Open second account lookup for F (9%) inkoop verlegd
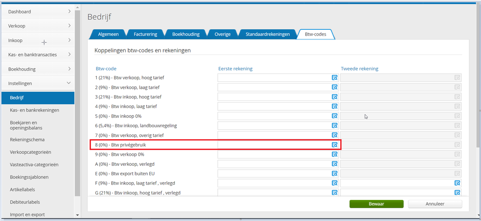The width and height of the screenshot is (481, 221). (x=457, y=183)
